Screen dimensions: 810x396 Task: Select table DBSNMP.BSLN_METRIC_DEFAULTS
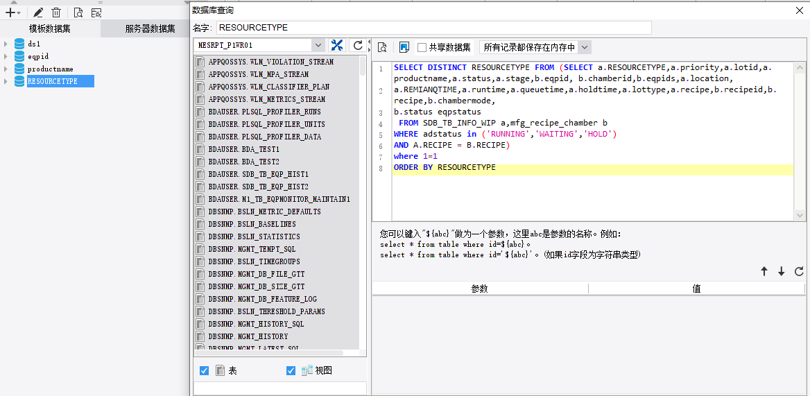pyautogui.click(x=264, y=212)
